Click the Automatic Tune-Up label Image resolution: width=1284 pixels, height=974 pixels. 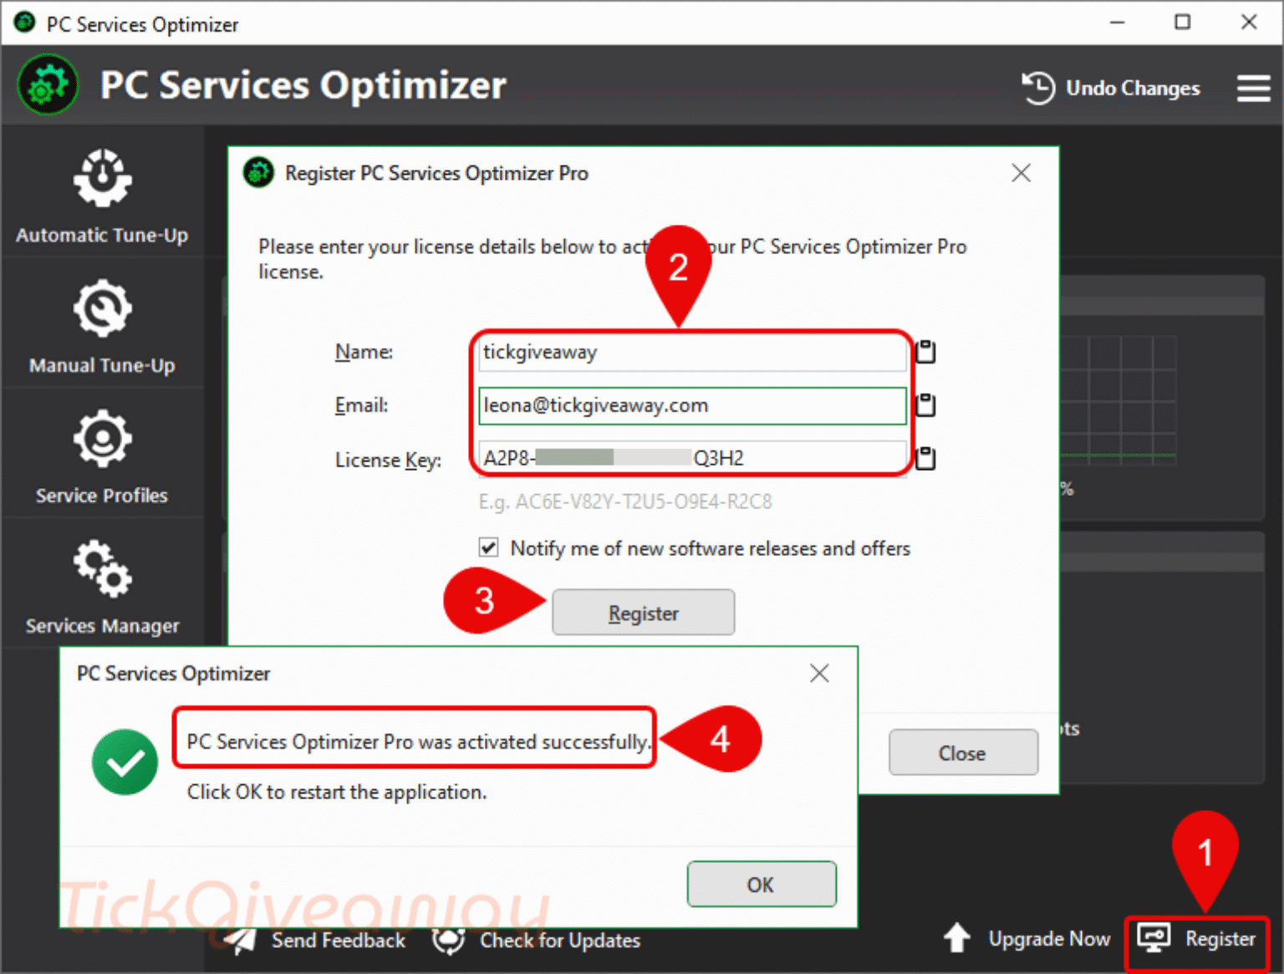pos(102,235)
